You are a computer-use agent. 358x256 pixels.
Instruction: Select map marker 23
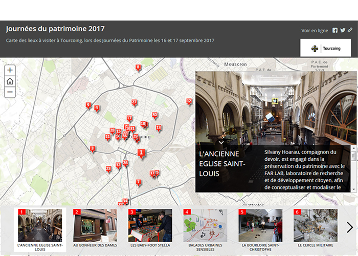[x=108, y=169]
